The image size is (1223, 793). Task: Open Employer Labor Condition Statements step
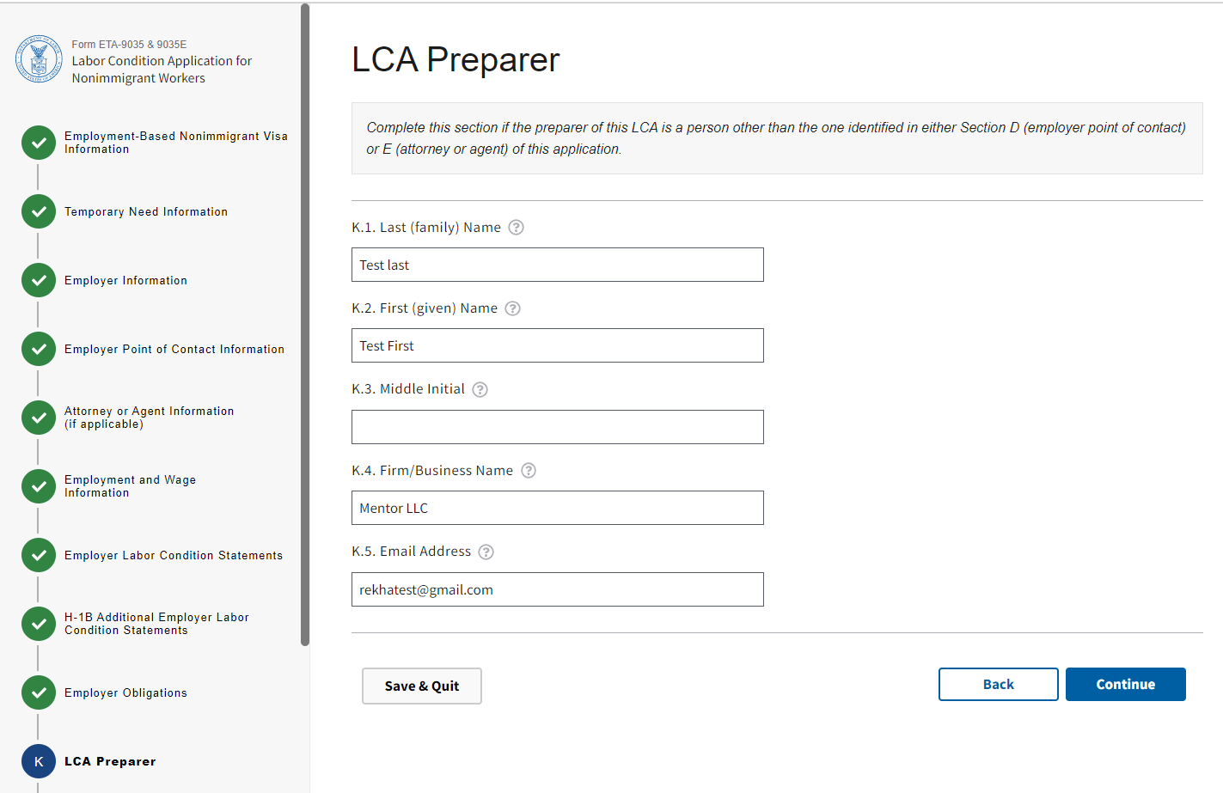[173, 556]
